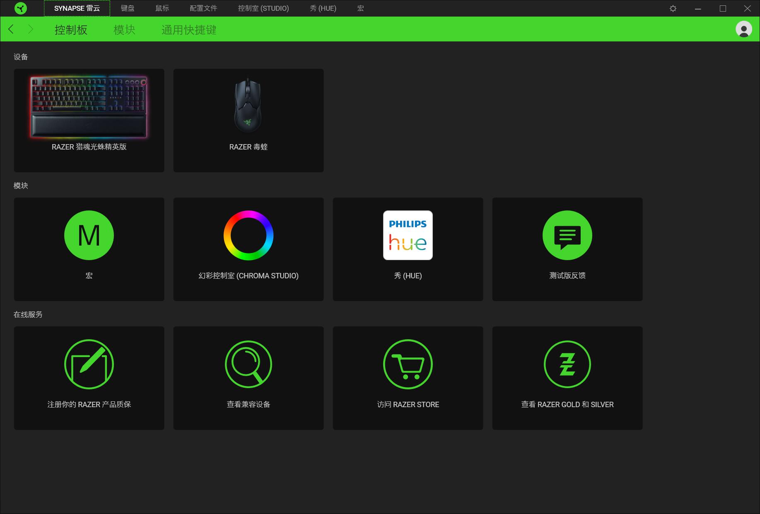This screenshot has height=514, width=760.
Task: Open the 宏 top tab
Action: [360, 8]
